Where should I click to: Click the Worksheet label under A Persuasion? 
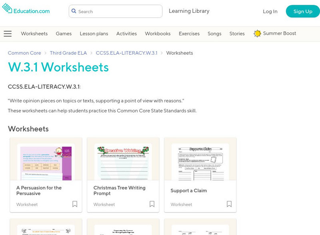pyautogui.click(x=27, y=204)
